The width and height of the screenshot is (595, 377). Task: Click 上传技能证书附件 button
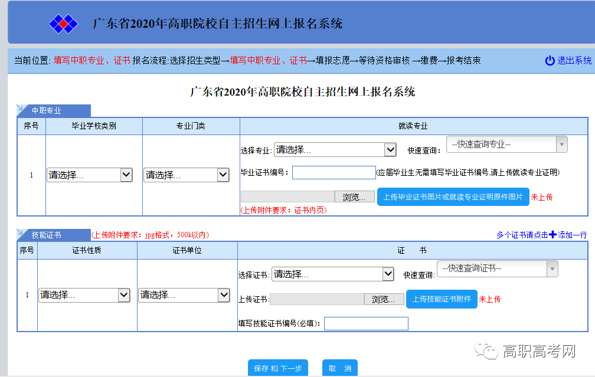click(x=442, y=299)
